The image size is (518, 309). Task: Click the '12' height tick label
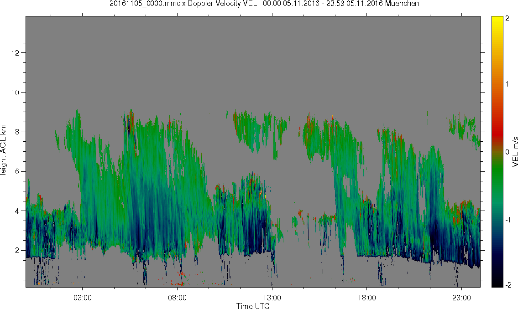pyautogui.click(x=15, y=53)
